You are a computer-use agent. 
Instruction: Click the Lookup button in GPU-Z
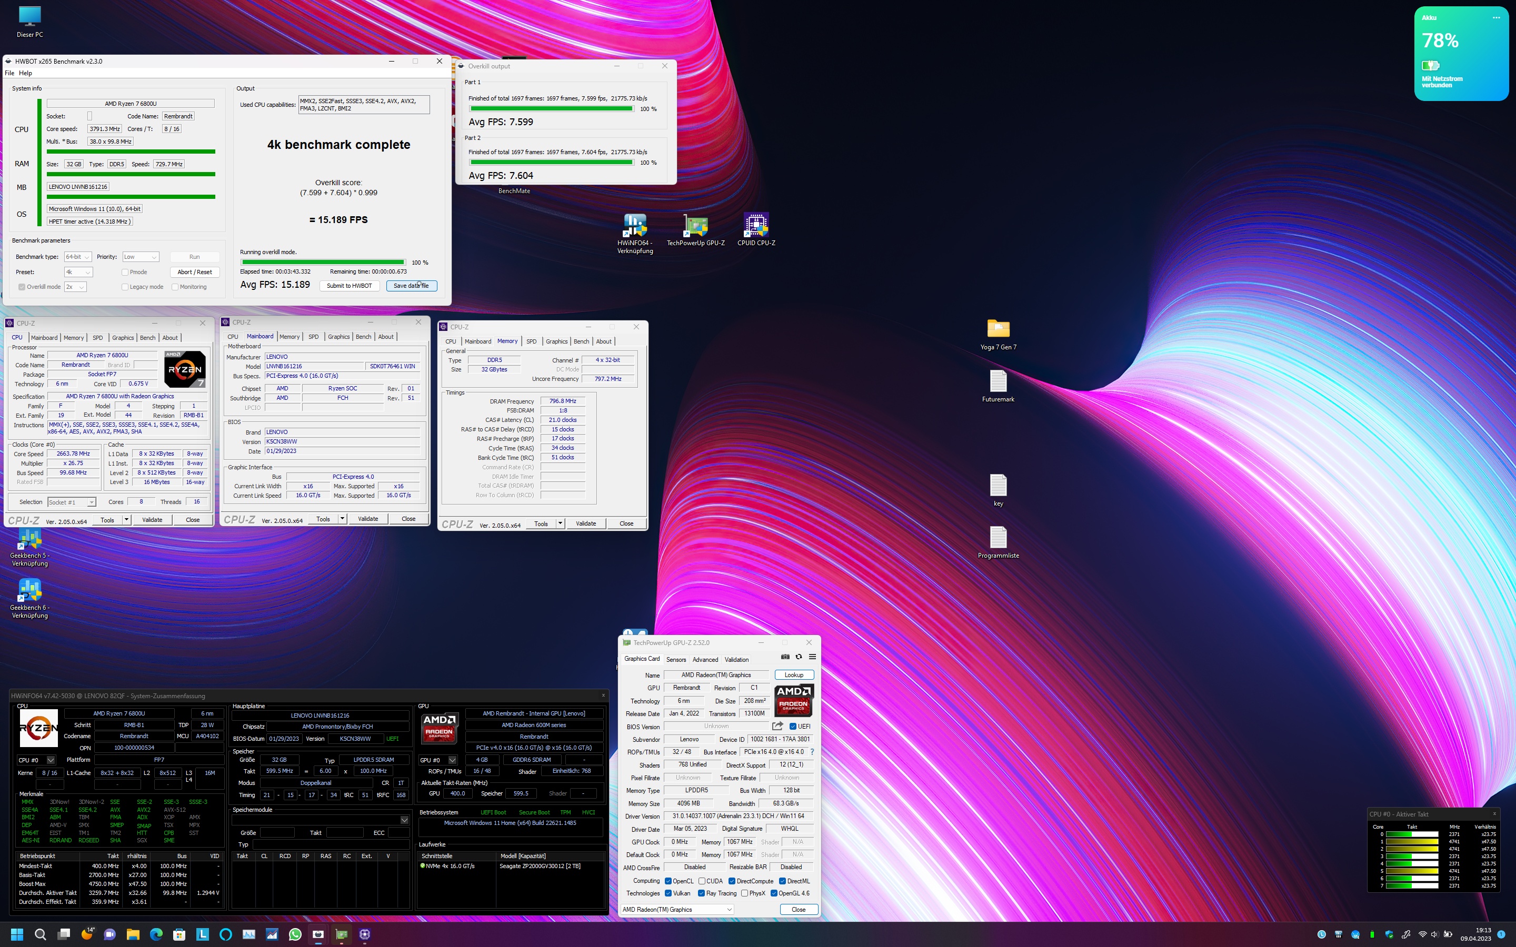tap(794, 674)
